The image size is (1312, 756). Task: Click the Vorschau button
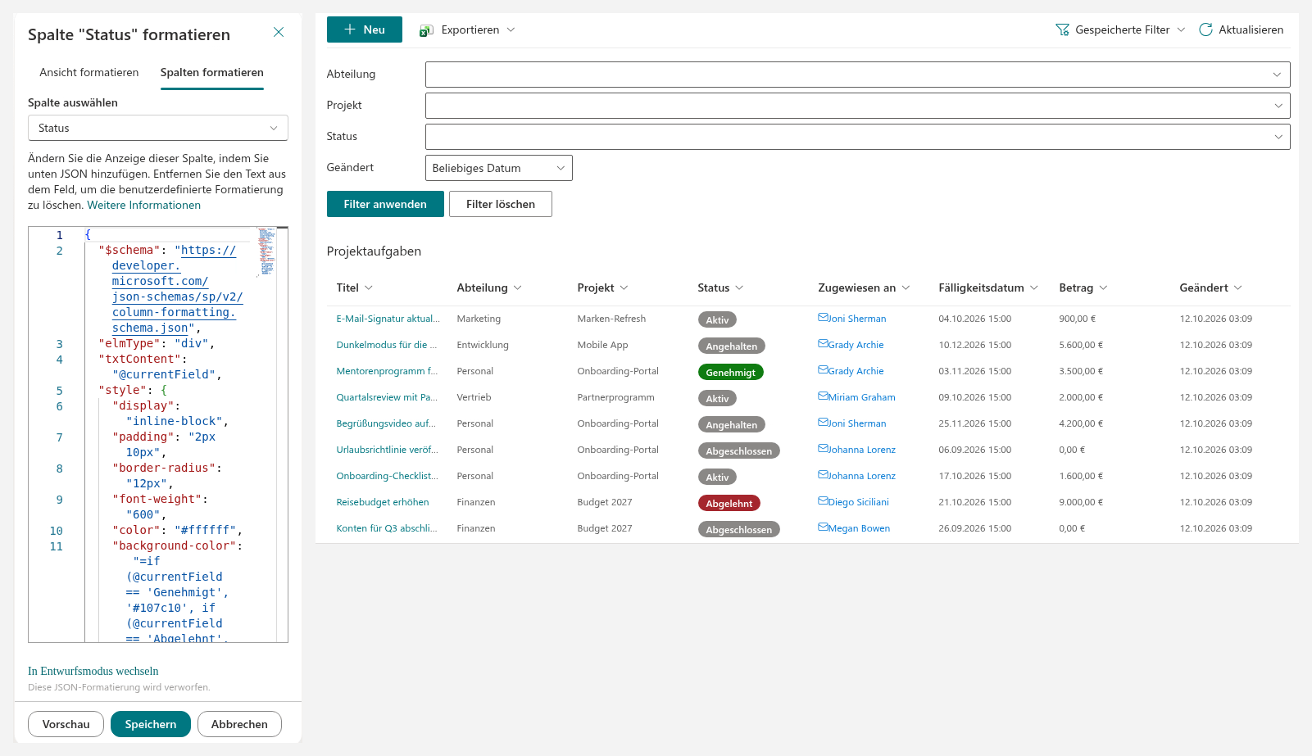tap(66, 724)
